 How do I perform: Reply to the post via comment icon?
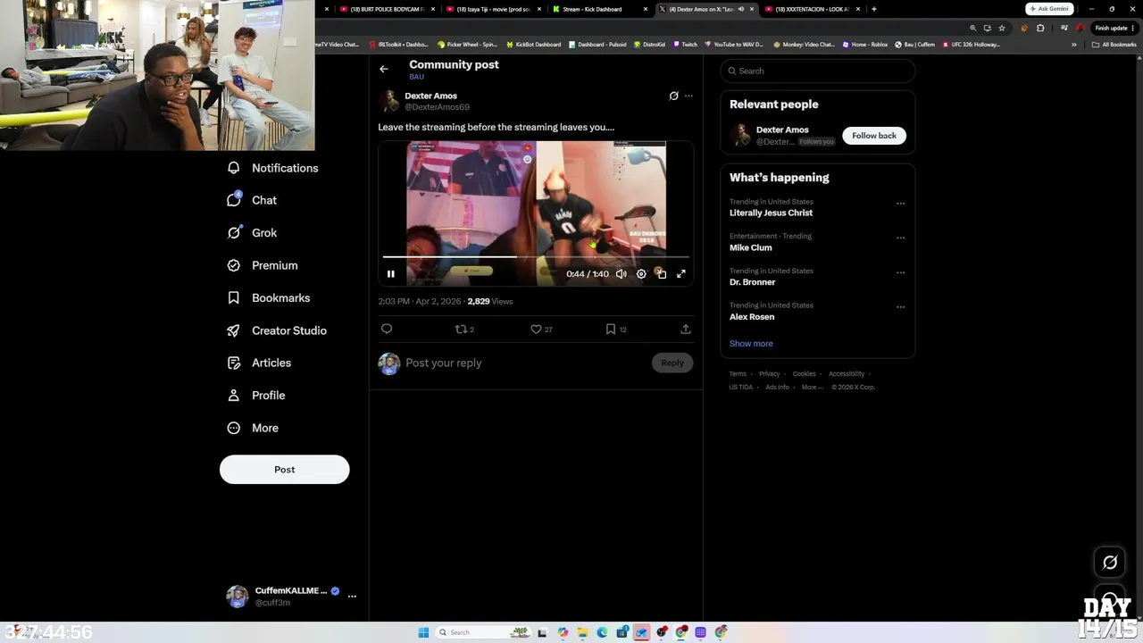(x=387, y=329)
